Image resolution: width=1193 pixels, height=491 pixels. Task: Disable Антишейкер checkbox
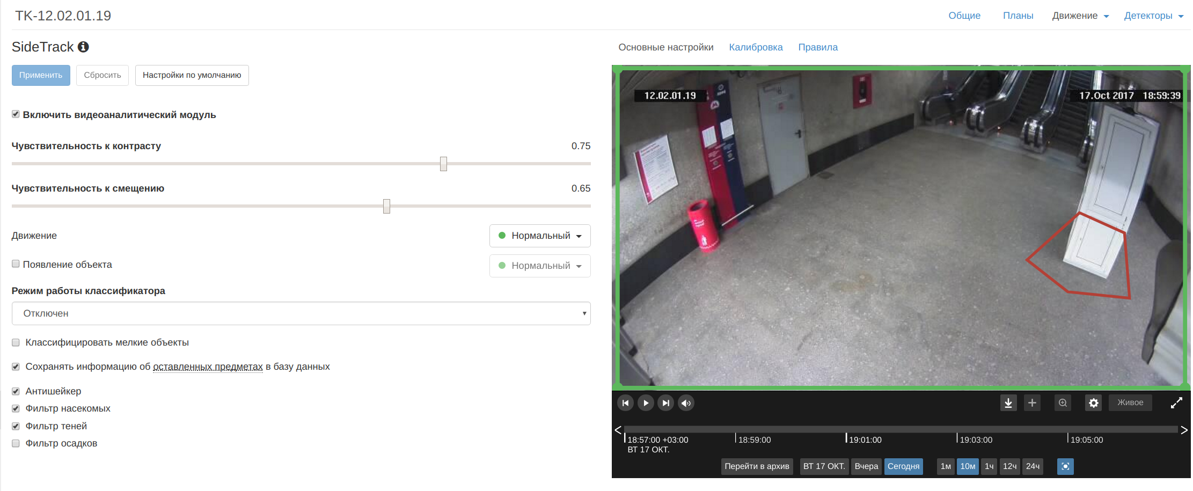click(16, 391)
